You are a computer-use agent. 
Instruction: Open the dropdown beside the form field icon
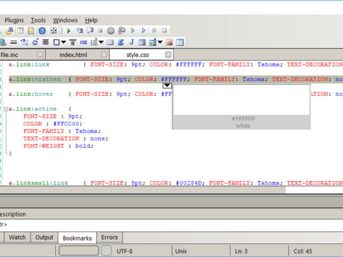[160, 42]
